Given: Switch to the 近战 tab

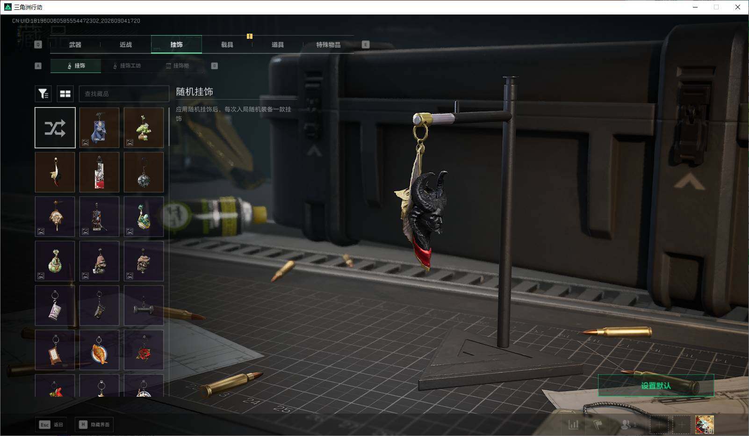Looking at the screenshot, I should coord(126,44).
